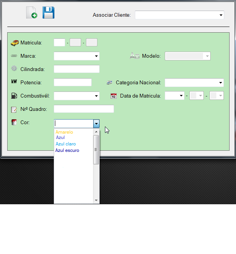Viewport: 236px width, 254px height.
Task: Click the fuel pump icon beside Combustivél
Action: click(x=14, y=96)
